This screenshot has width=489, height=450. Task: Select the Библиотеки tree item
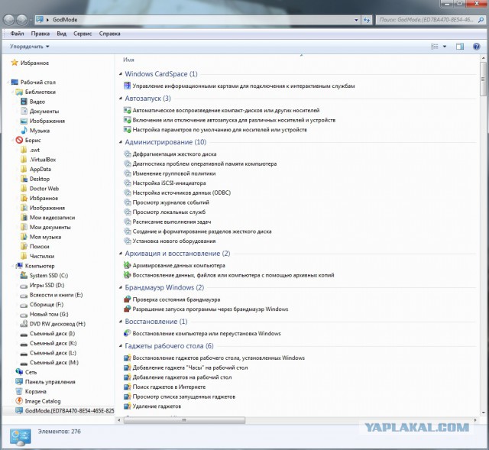(40, 92)
